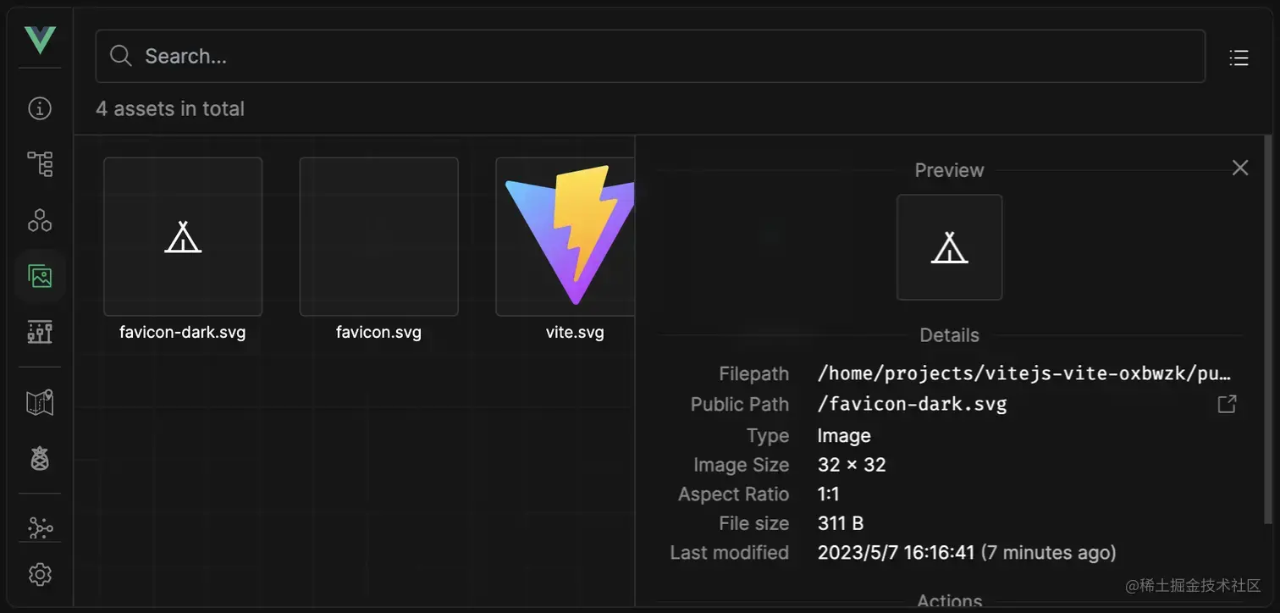Click the Vue DevTools logo

[39, 39]
